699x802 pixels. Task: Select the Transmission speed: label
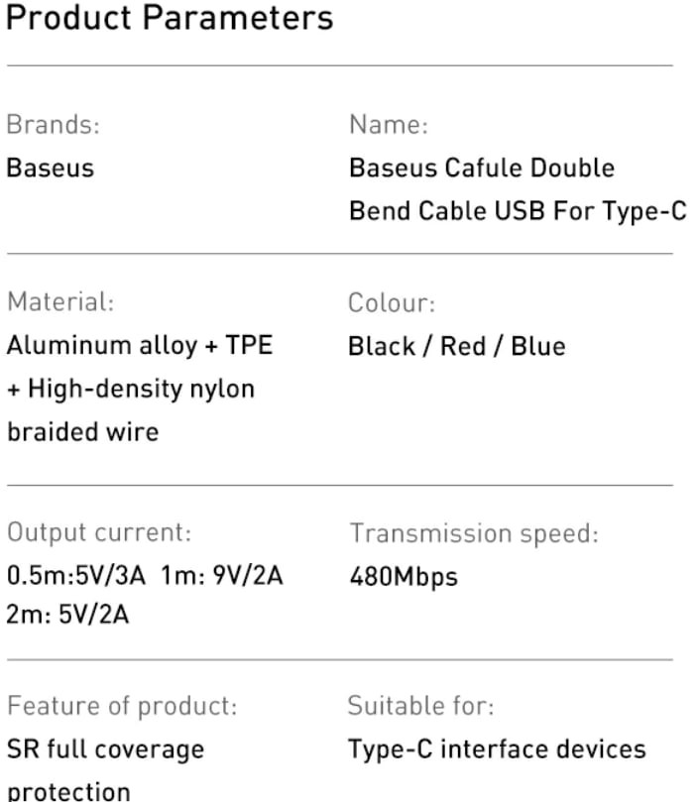474,533
